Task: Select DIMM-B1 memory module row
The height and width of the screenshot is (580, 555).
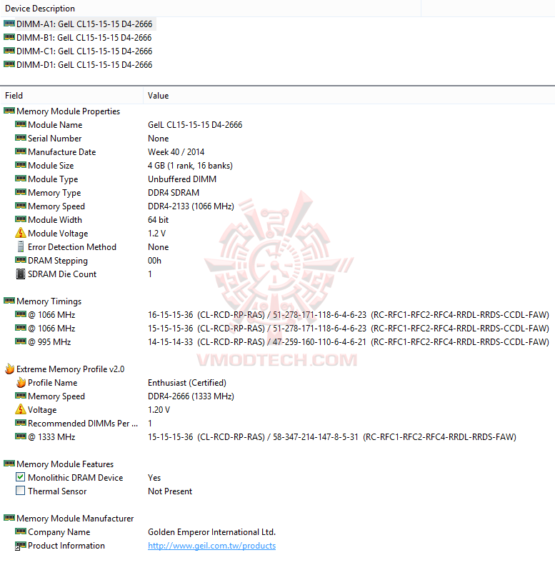Action: click(79, 38)
